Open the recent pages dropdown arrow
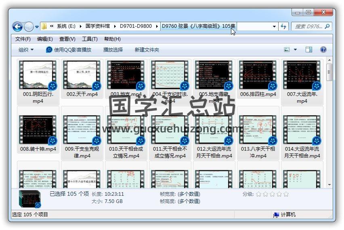 point(37,27)
